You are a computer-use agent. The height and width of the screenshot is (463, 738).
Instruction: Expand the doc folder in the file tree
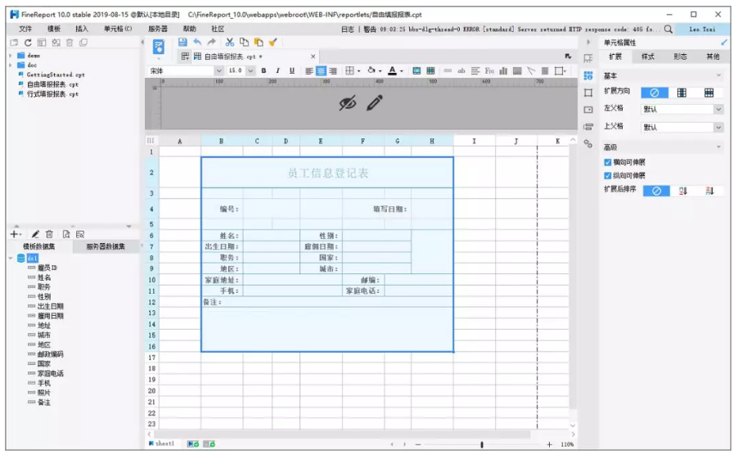click(11, 65)
